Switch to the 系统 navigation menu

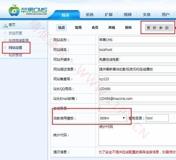pyautogui.click(x=90, y=15)
